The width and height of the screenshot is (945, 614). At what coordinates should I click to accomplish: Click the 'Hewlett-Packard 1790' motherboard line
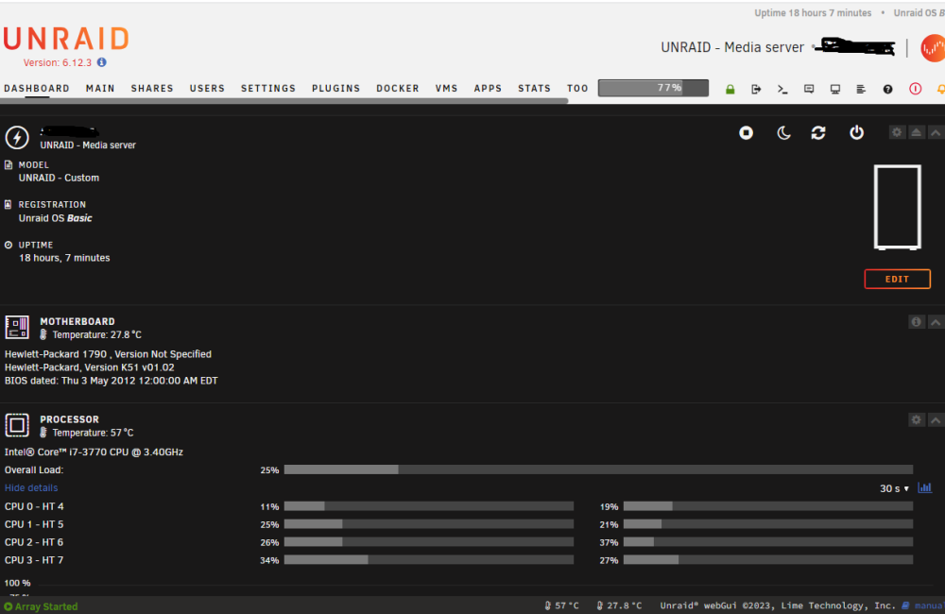pos(108,354)
